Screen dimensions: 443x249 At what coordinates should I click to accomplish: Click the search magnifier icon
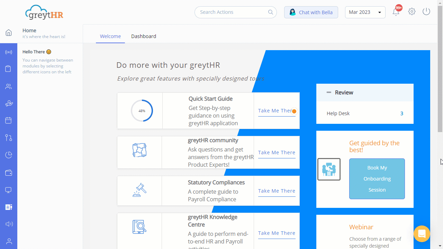(271, 12)
